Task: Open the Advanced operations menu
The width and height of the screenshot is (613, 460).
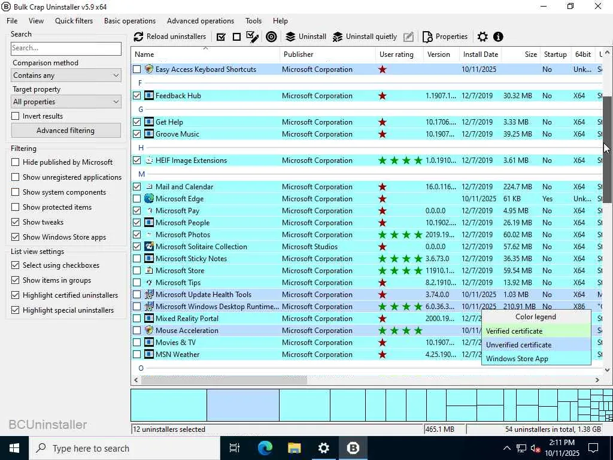Action: [201, 21]
